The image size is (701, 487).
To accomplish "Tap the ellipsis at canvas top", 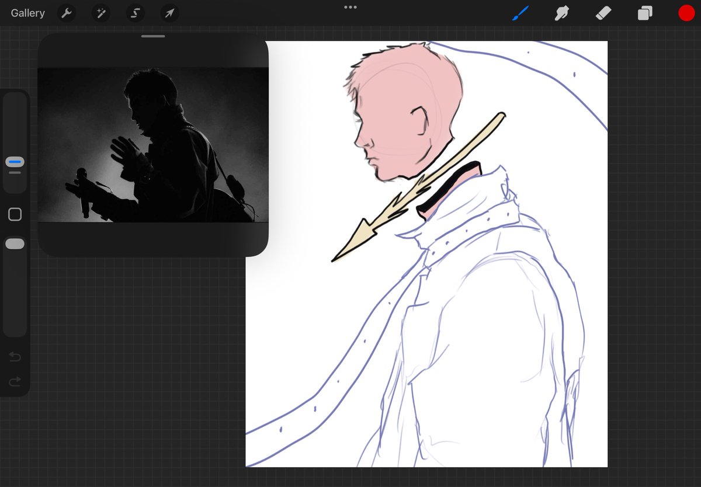I will coord(350,7).
